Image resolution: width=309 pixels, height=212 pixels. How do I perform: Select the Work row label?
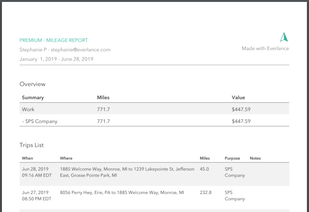point(28,109)
